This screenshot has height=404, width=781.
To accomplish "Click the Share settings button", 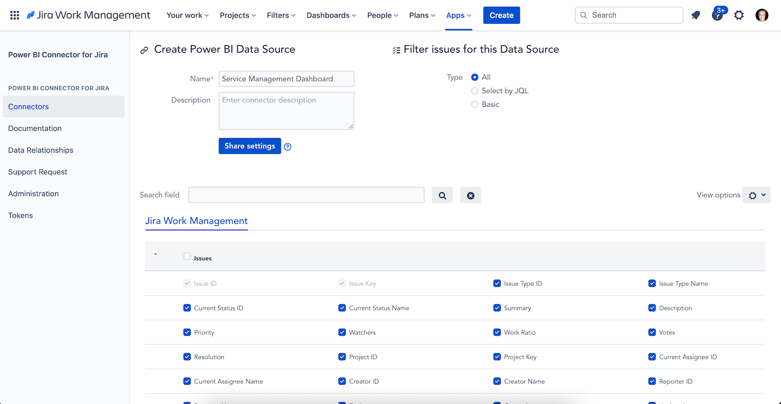I will [x=249, y=146].
